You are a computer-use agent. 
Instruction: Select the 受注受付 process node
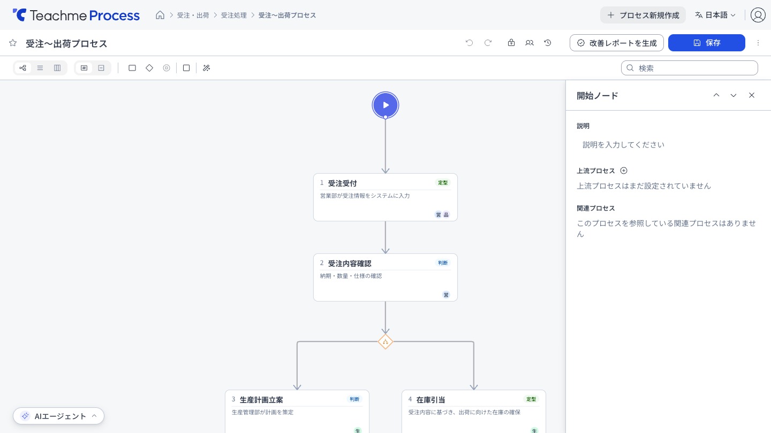(385, 197)
